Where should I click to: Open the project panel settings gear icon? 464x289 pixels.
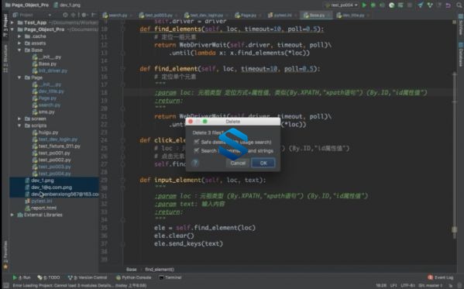click(84, 15)
